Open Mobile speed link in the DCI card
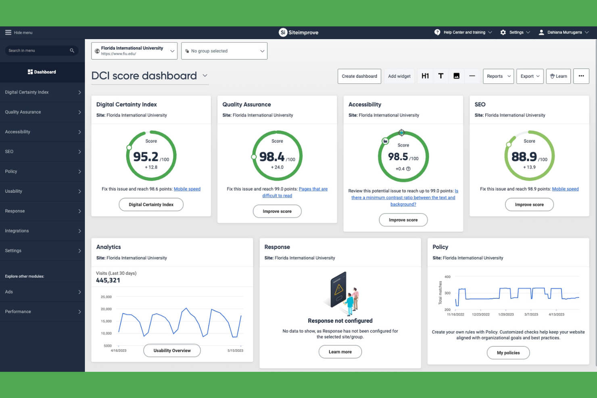 (187, 189)
